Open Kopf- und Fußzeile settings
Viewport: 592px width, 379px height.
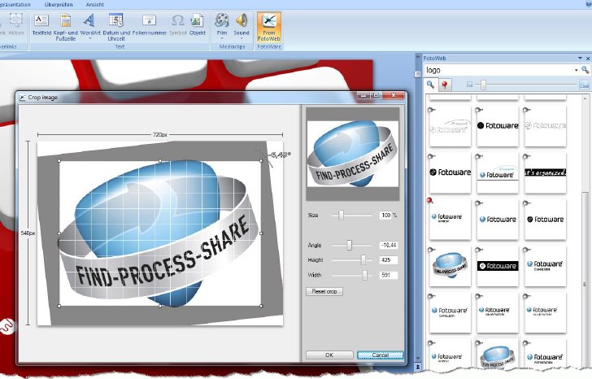pos(66,26)
